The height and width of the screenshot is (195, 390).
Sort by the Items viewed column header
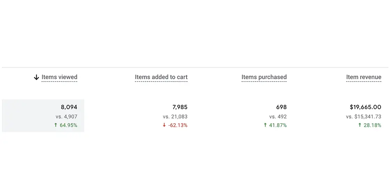pos(59,77)
